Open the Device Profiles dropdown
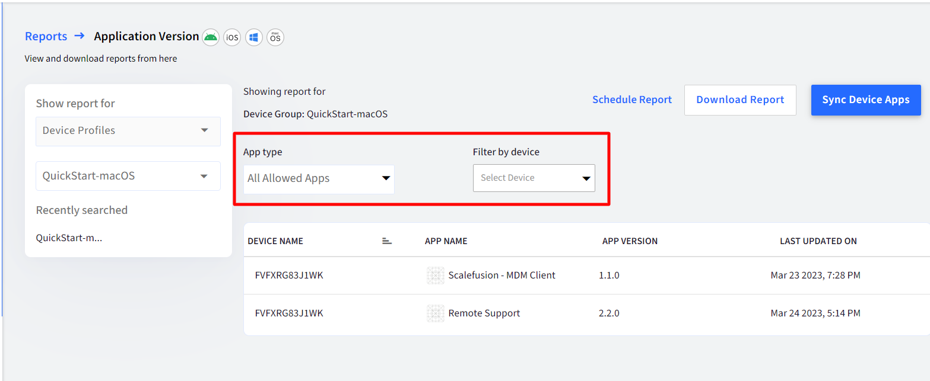Viewport: 930px width, 381px height. coord(128,131)
